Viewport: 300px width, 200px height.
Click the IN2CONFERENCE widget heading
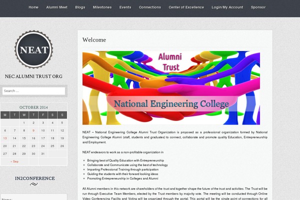click(35, 178)
